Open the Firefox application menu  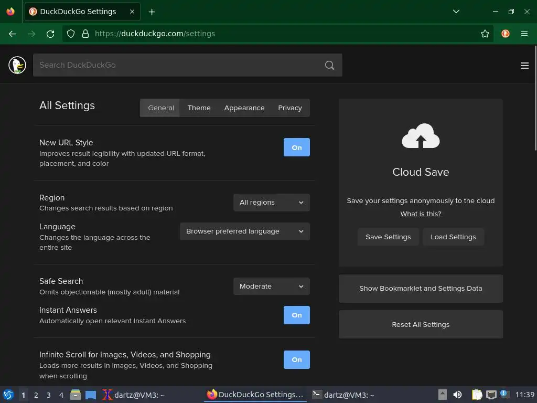click(524, 34)
